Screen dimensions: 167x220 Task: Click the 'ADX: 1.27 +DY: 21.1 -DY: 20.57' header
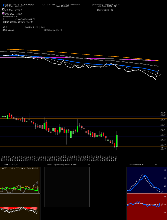click(20, 168)
